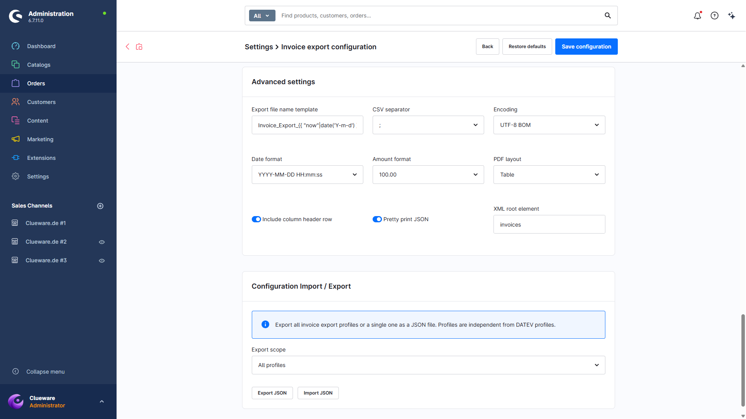Click the Advanced settings heading
746x419 pixels.
coord(283,82)
